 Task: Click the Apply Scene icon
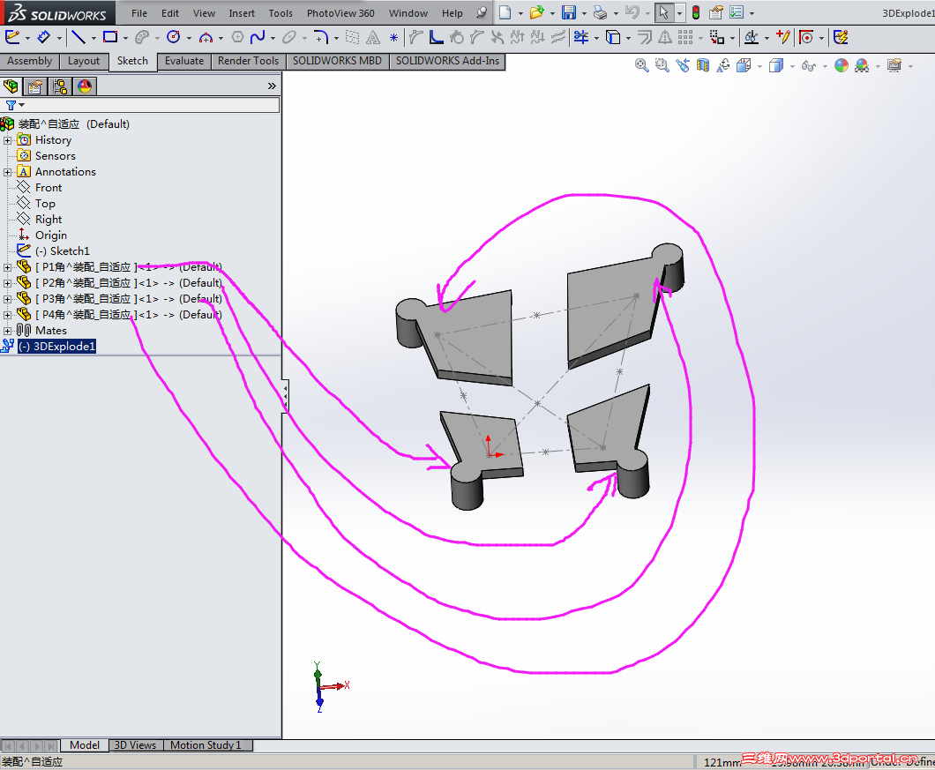[862, 65]
